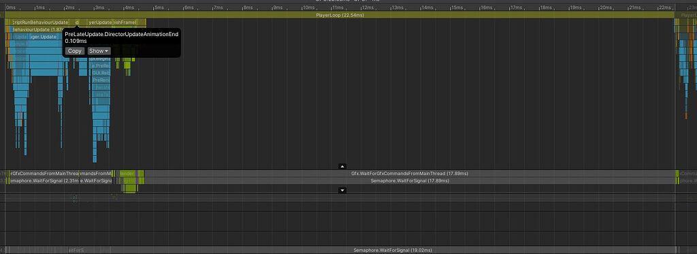Click the 10ms mark on time ruler
The height and width of the screenshot is (254, 697).
coord(308,7)
